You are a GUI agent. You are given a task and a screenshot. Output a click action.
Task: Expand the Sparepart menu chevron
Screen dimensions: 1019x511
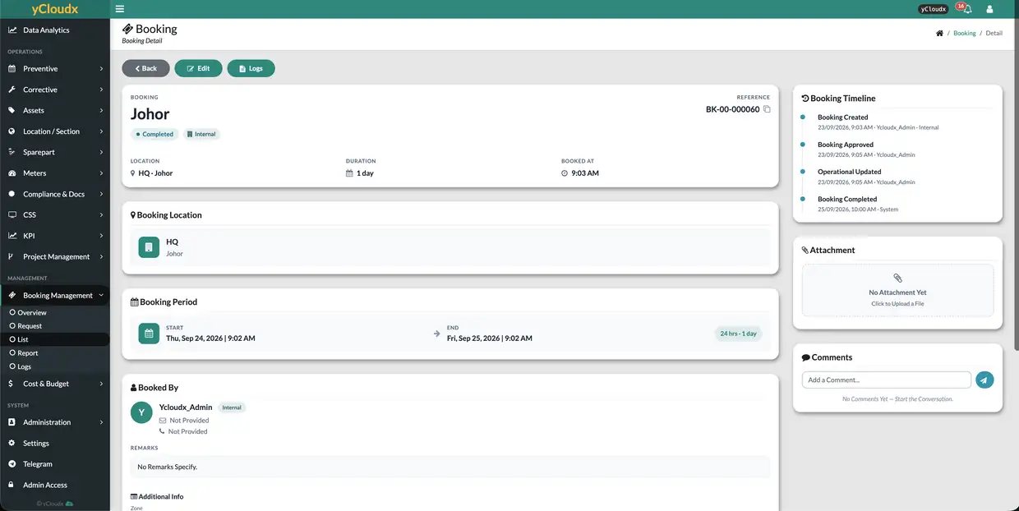(101, 152)
